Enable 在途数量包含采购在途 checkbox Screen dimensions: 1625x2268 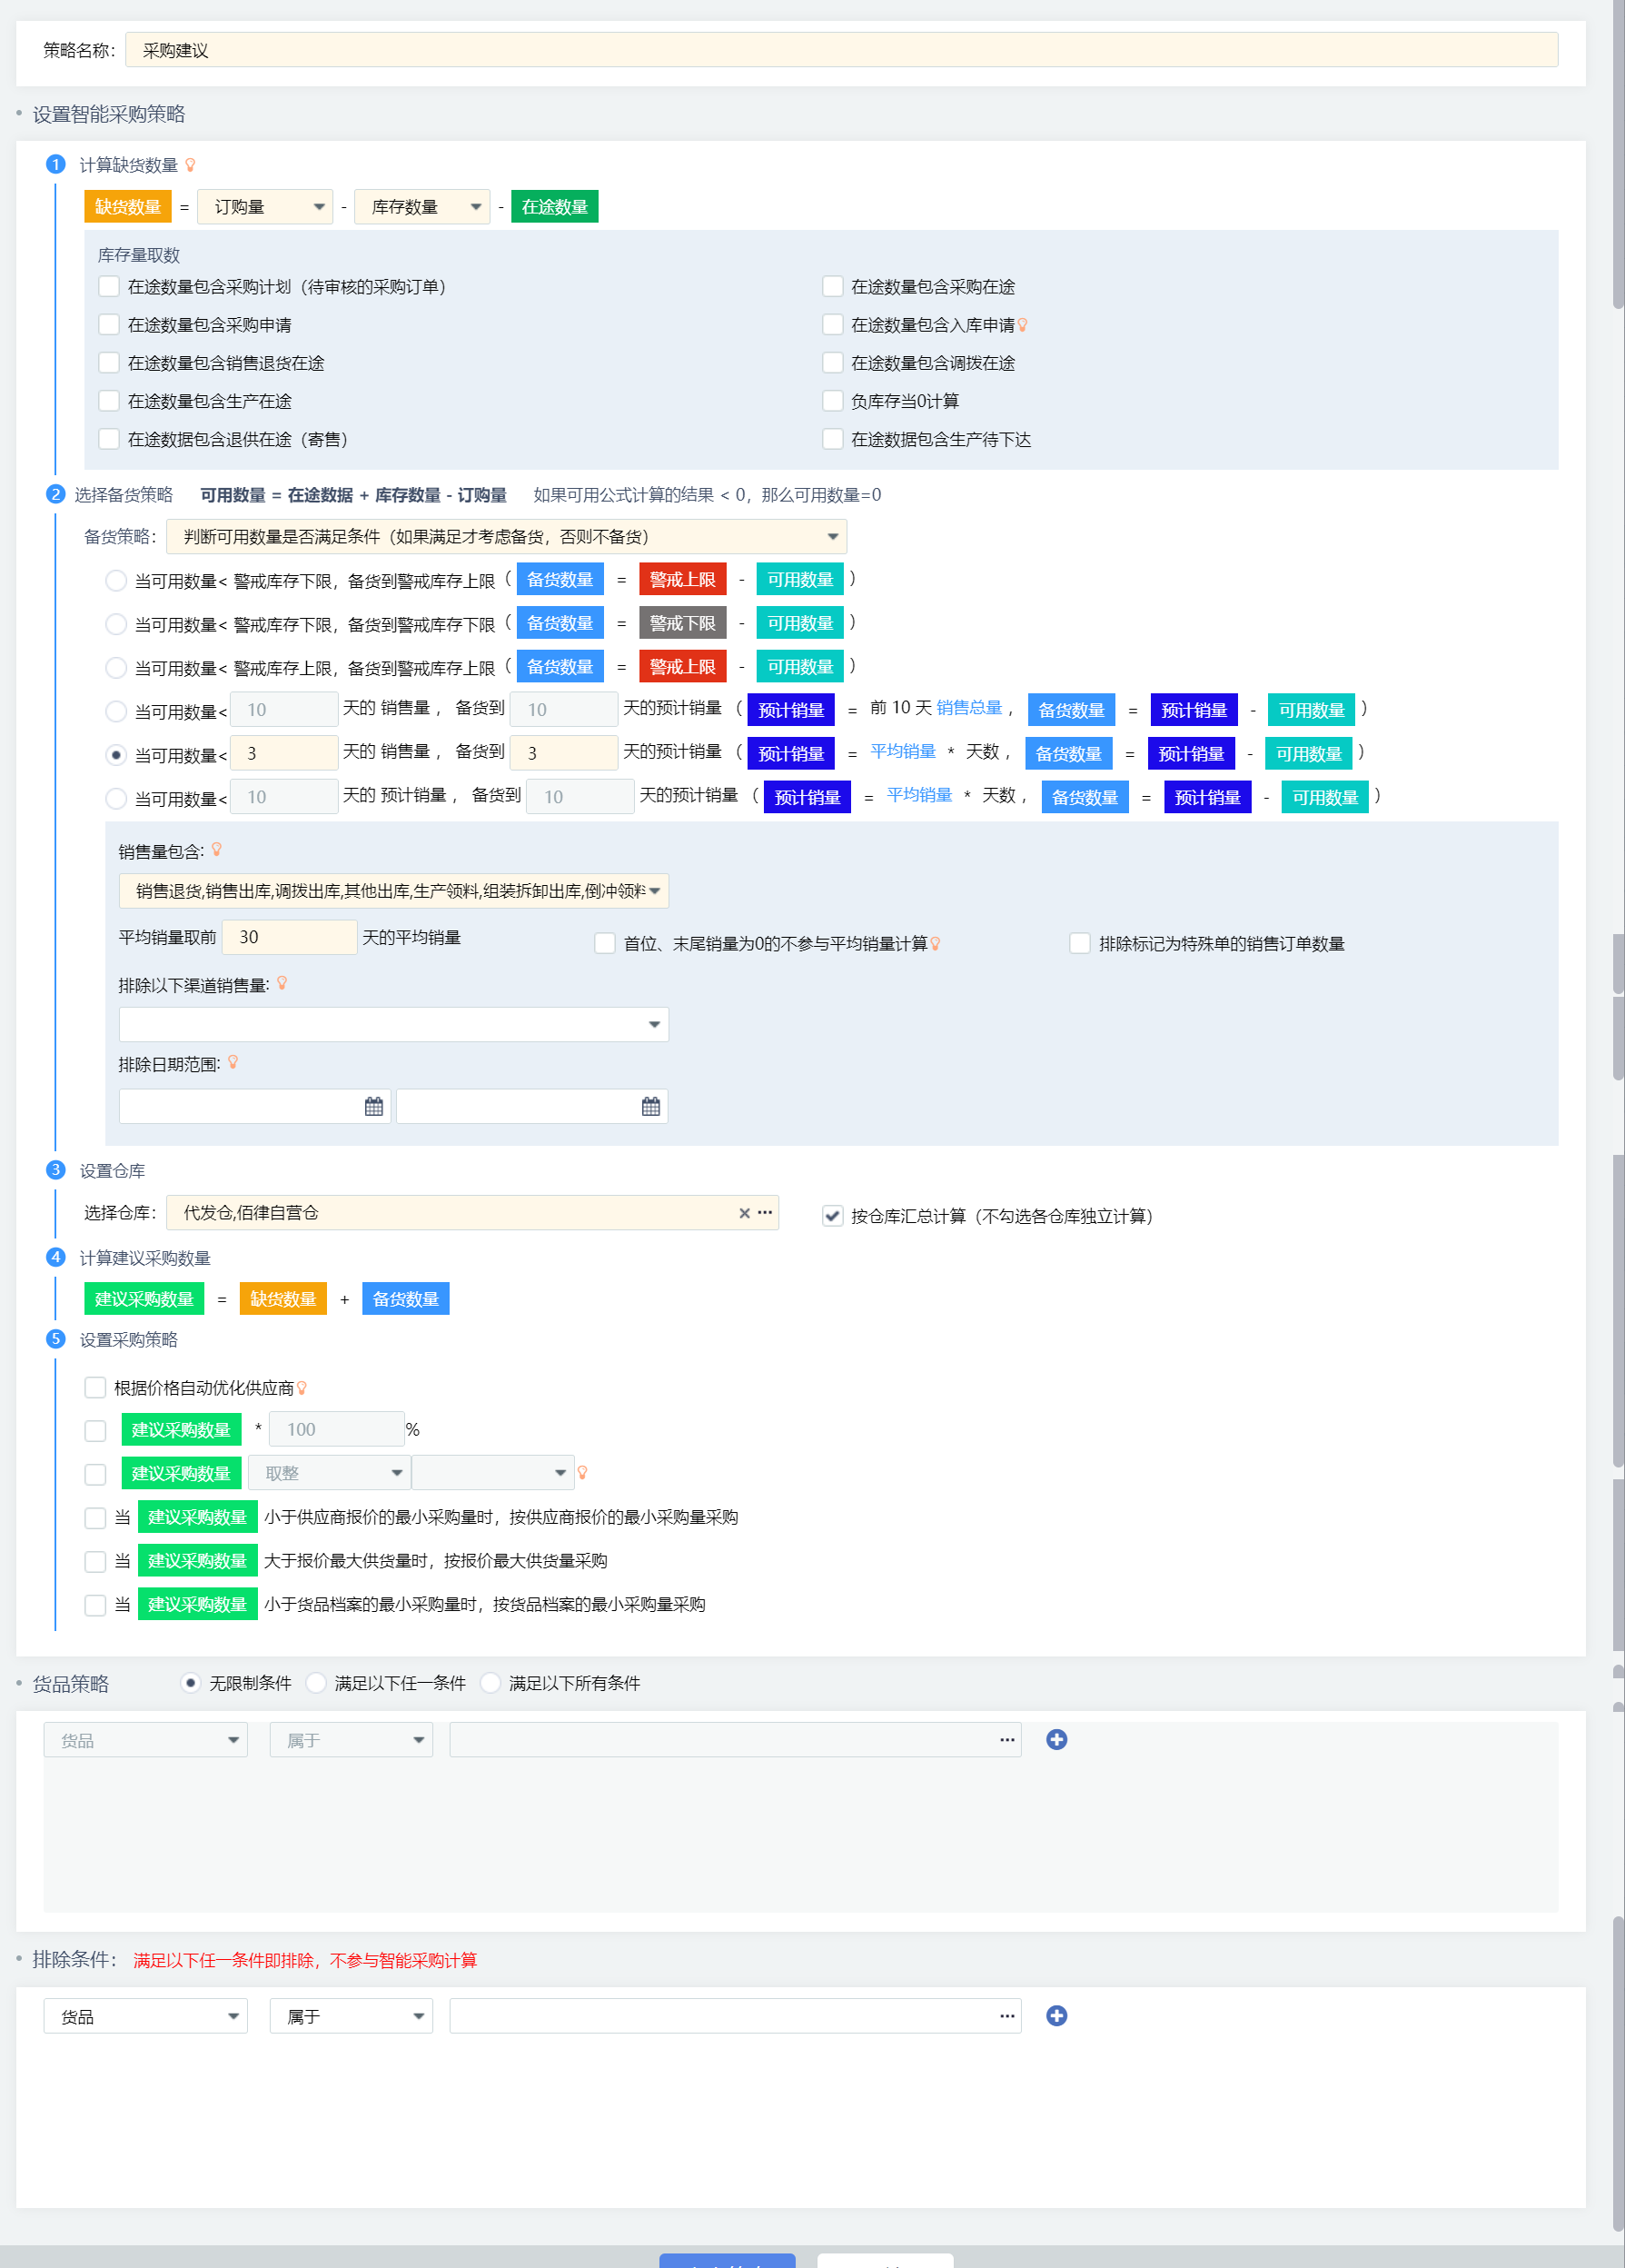pyautogui.click(x=833, y=287)
